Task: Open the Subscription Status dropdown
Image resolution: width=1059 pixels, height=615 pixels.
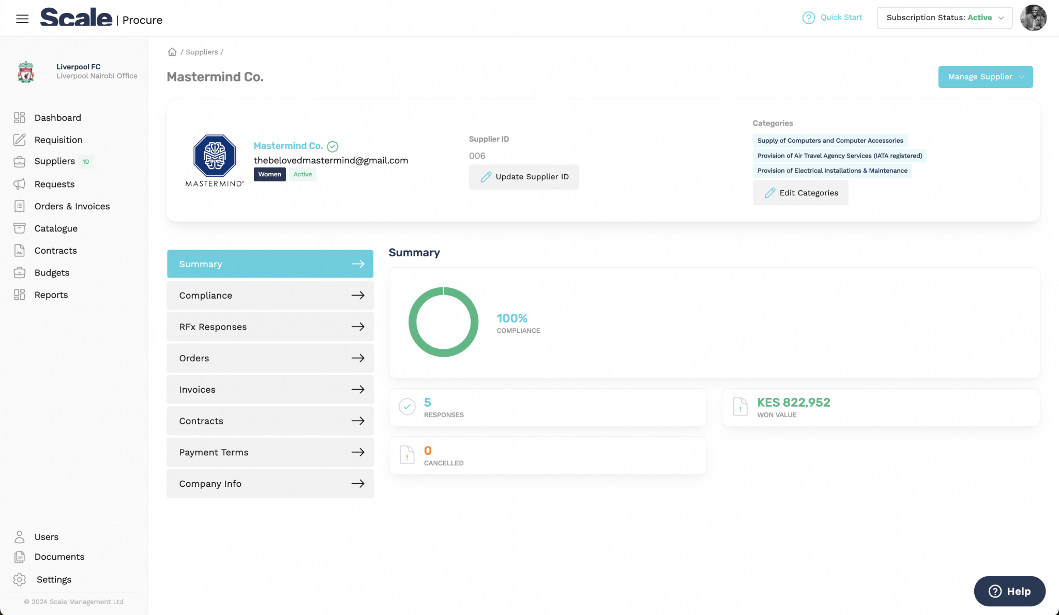Action: pyautogui.click(x=944, y=17)
